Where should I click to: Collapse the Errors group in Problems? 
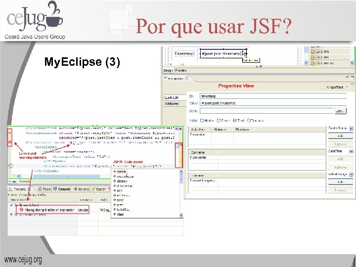tap(11, 205)
